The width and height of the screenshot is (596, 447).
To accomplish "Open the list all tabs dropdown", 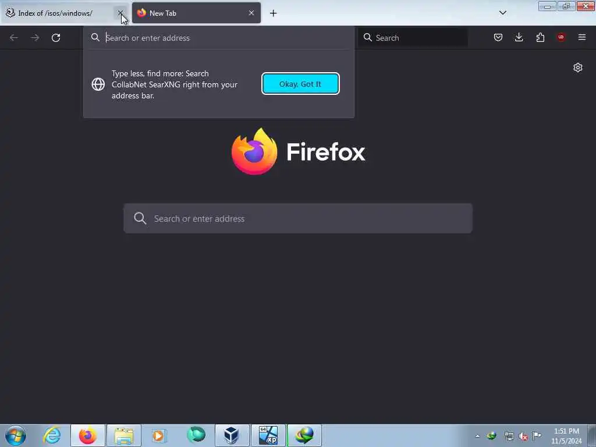I will point(502,13).
